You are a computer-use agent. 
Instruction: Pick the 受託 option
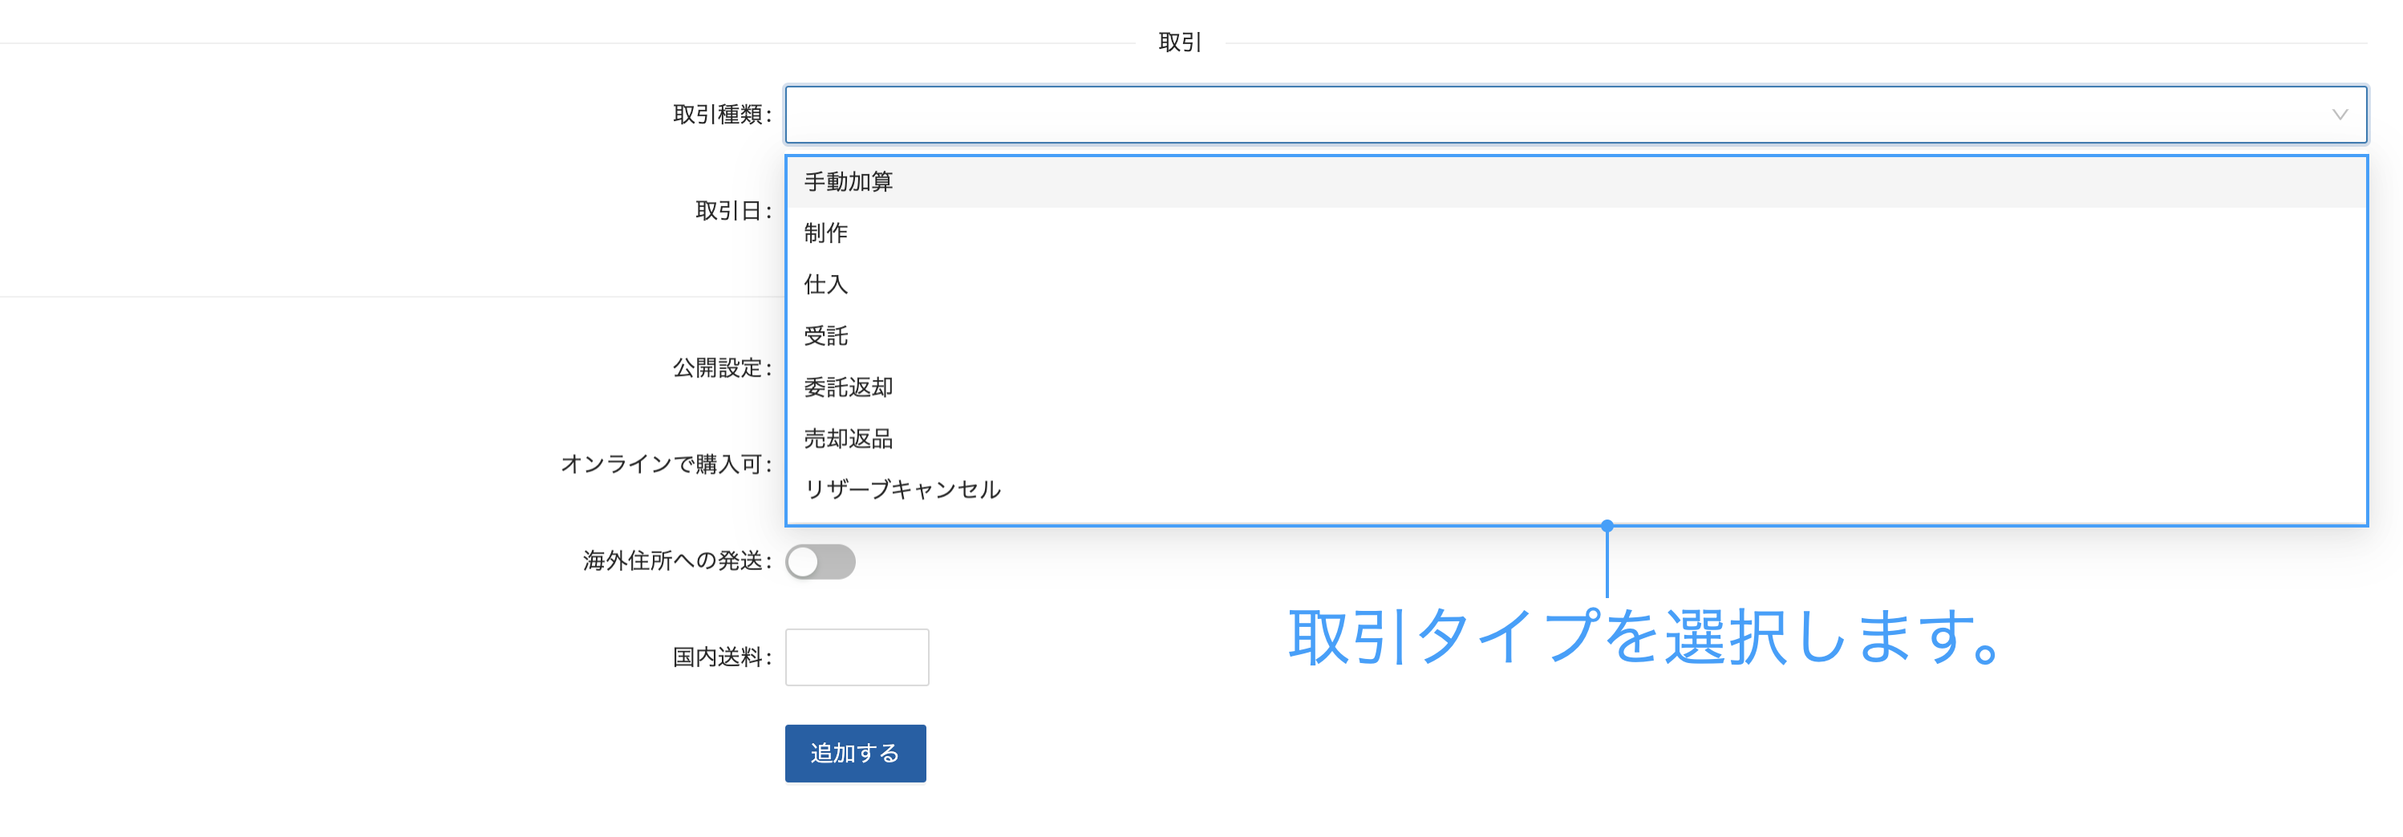pyautogui.click(x=1575, y=336)
